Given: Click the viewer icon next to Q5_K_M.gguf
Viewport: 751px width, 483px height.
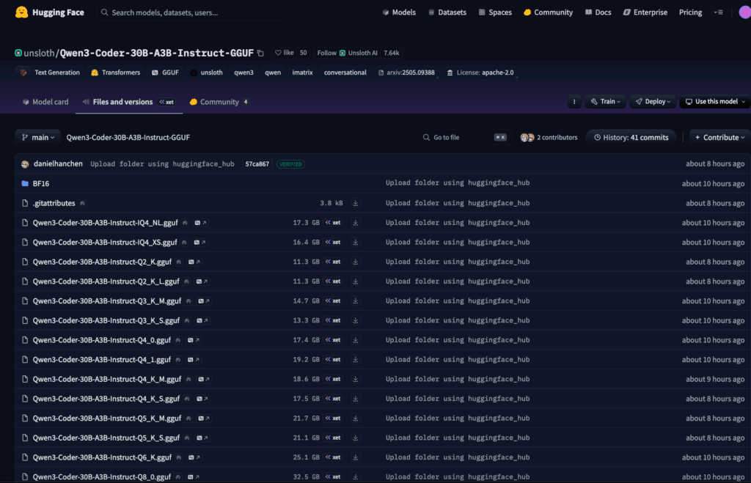Looking at the screenshot, I should pos(204,419).
